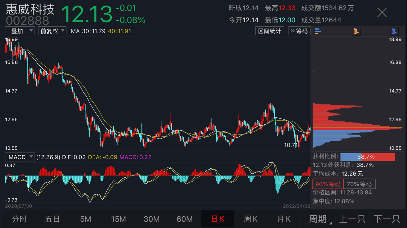Click the 获利比例 38.7% ratio bar
Viewport: 407px width, 228px height.
coord(368,157)
